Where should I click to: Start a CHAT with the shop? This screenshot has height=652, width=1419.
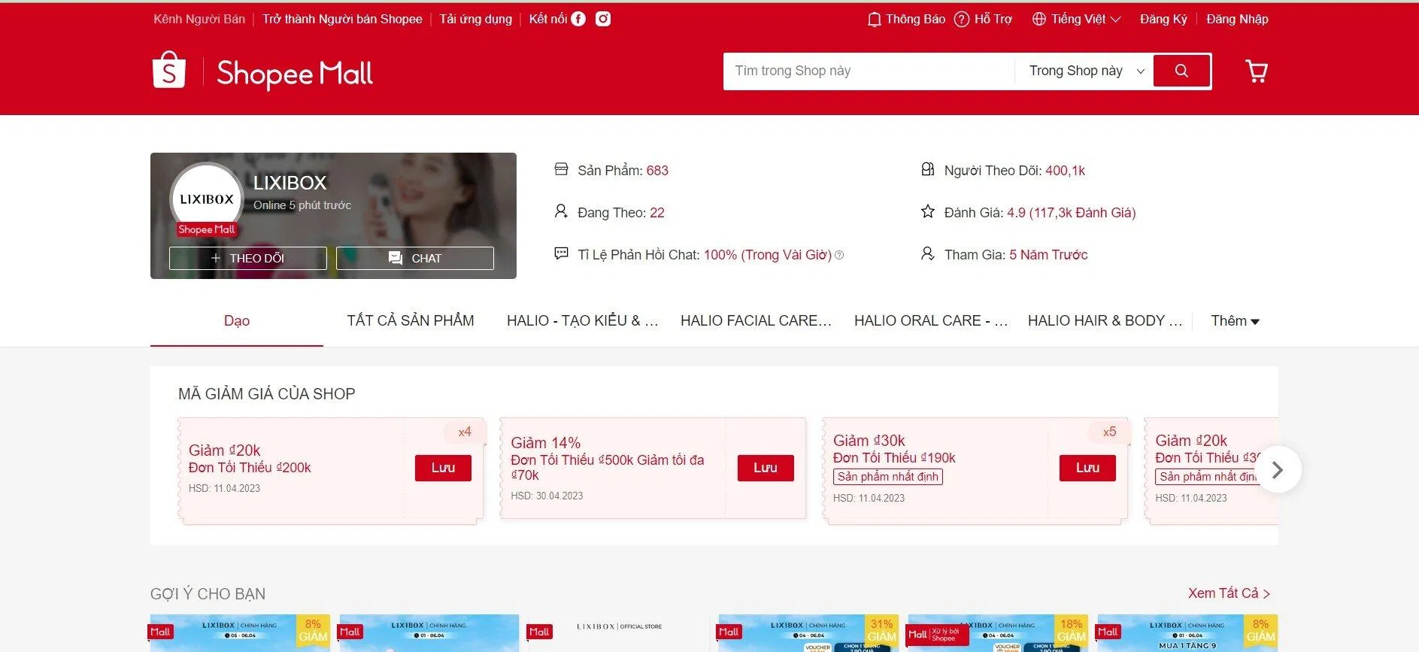(415, 258)
